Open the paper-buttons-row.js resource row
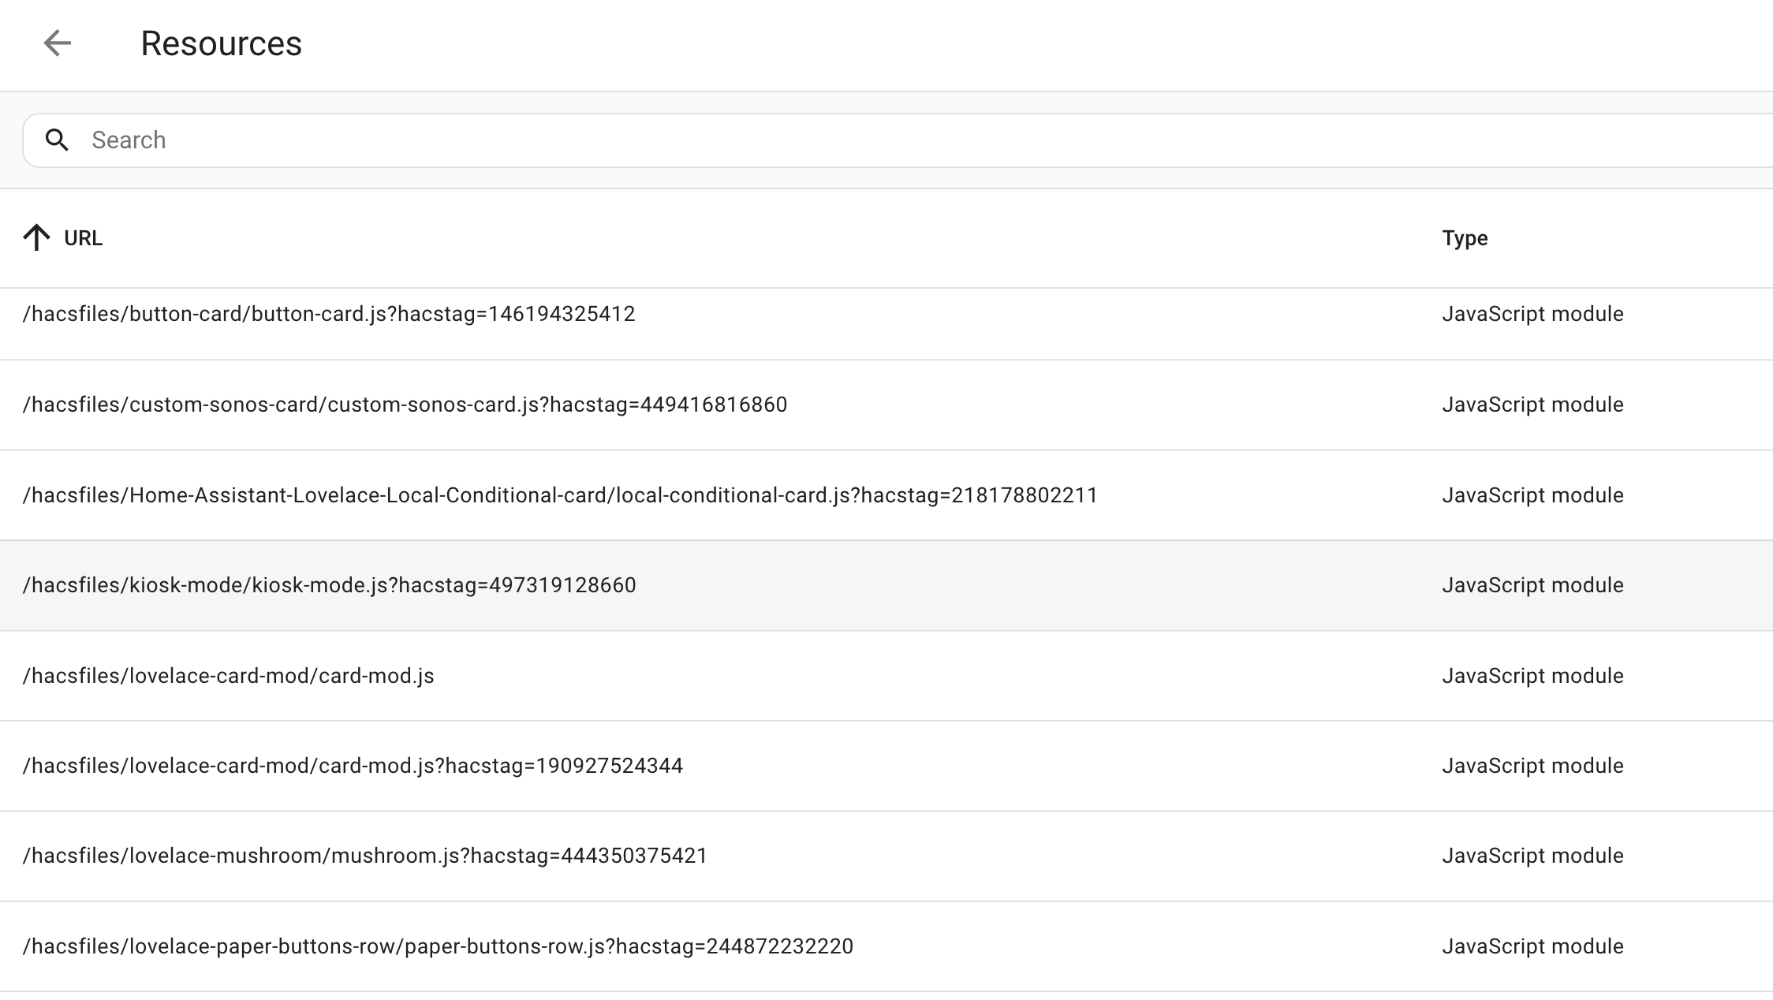This screenshot has width=1773, height=1000. point(438,946)
